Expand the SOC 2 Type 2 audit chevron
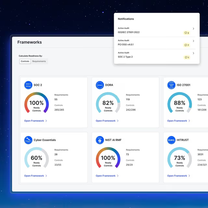This screenshot has width=208, height=208. point(193,53)
